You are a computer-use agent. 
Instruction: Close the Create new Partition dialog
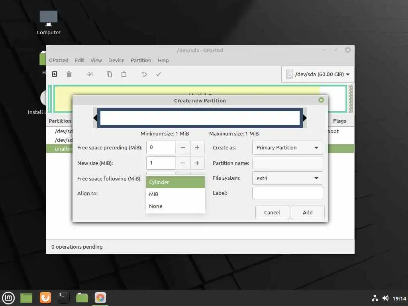(x=321, y=100)
